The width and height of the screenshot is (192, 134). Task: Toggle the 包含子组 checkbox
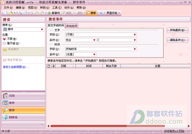coord(12,60)
